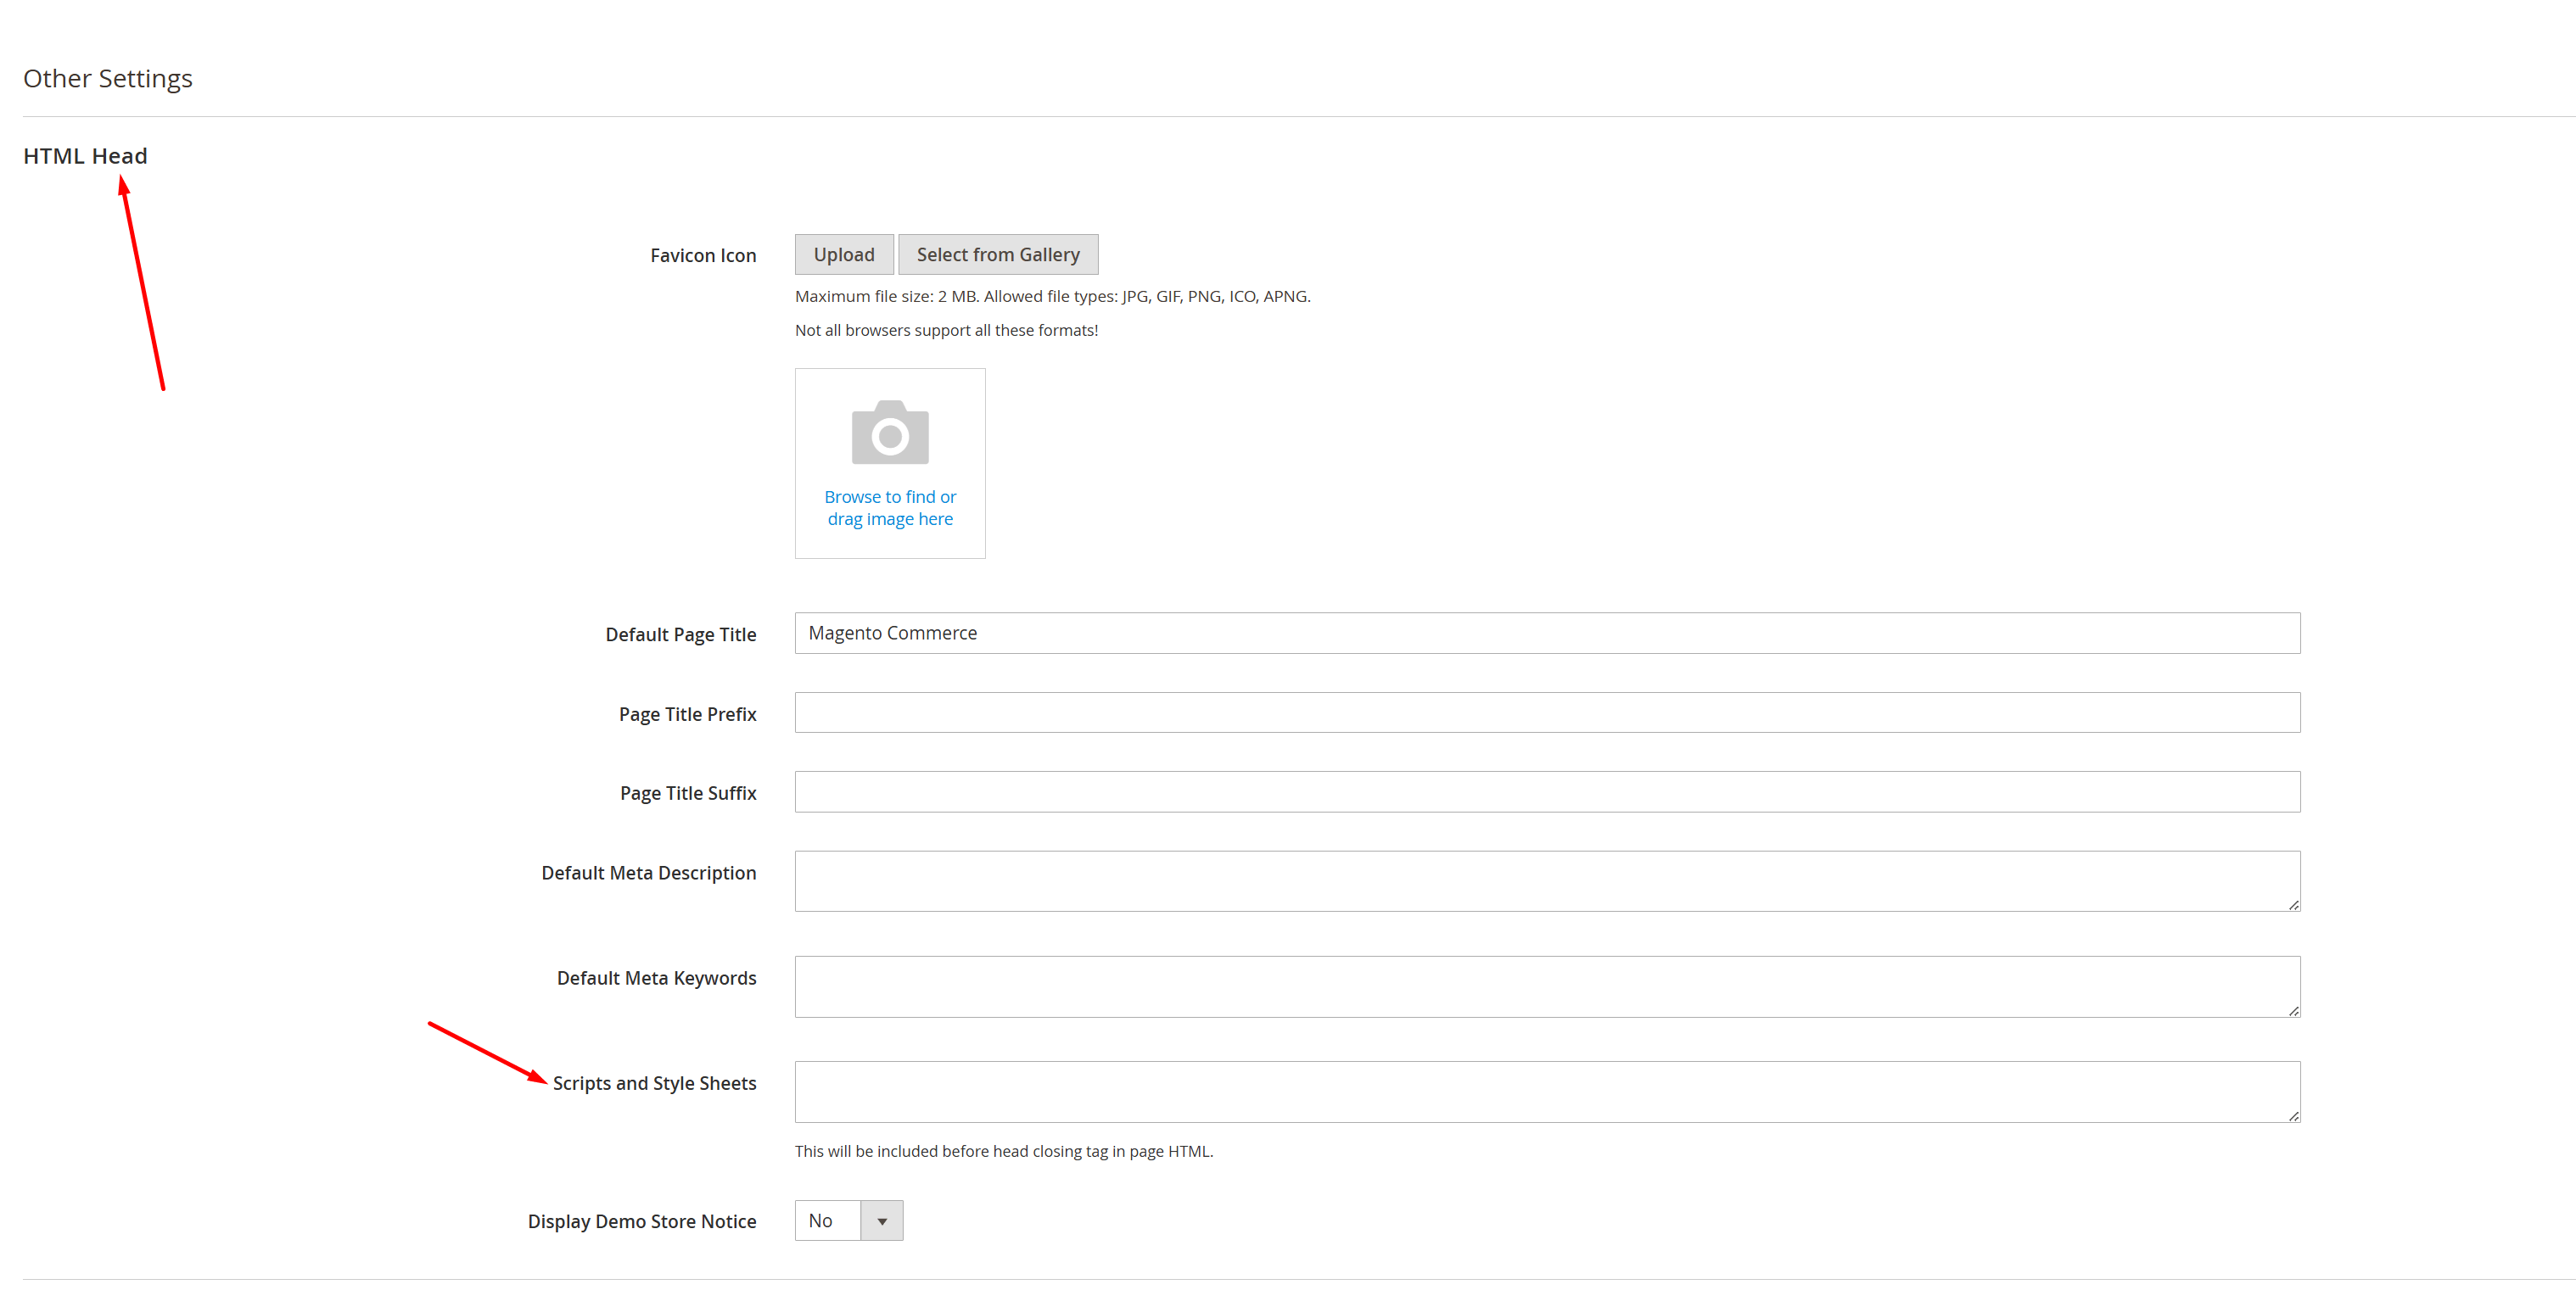Viewport: 2576px width, 1307px height.
Task: Click the Display Demo Store Notice label
Action: point(642,1222)
